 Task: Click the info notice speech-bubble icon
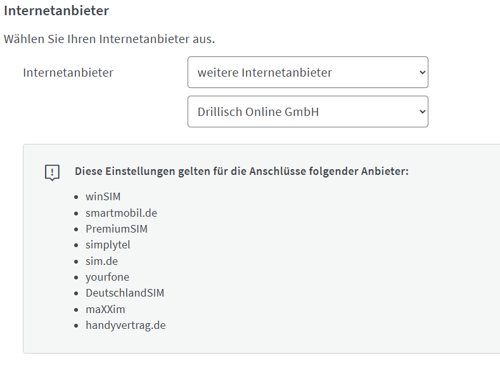(52, 172)
